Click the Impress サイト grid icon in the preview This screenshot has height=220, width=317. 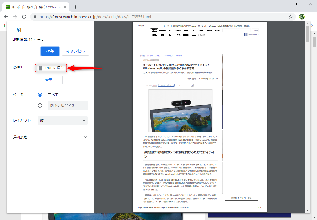click(x=246, y=34)
